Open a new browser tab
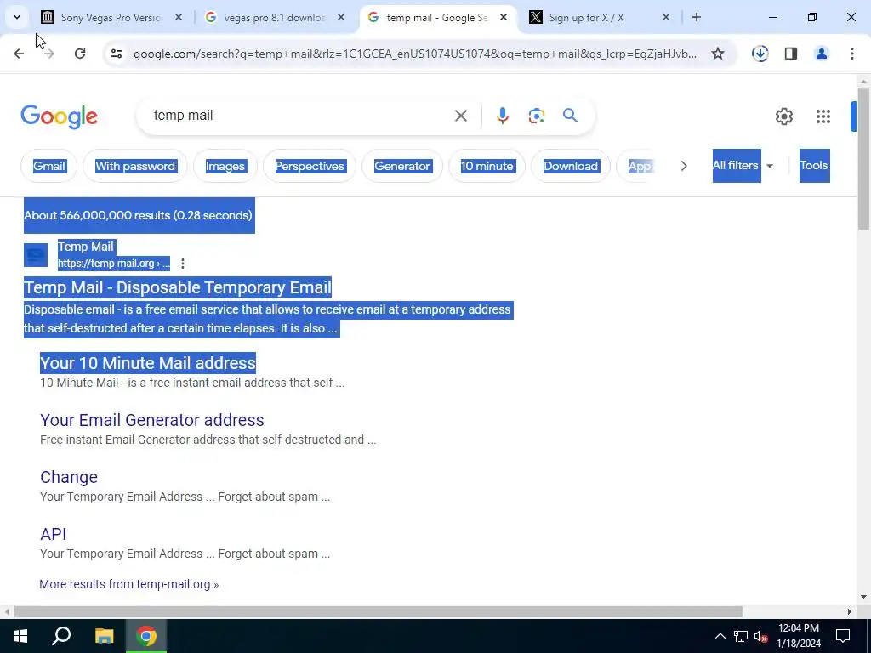This screenshot has height=653, width=871. (x=697, y=17)
